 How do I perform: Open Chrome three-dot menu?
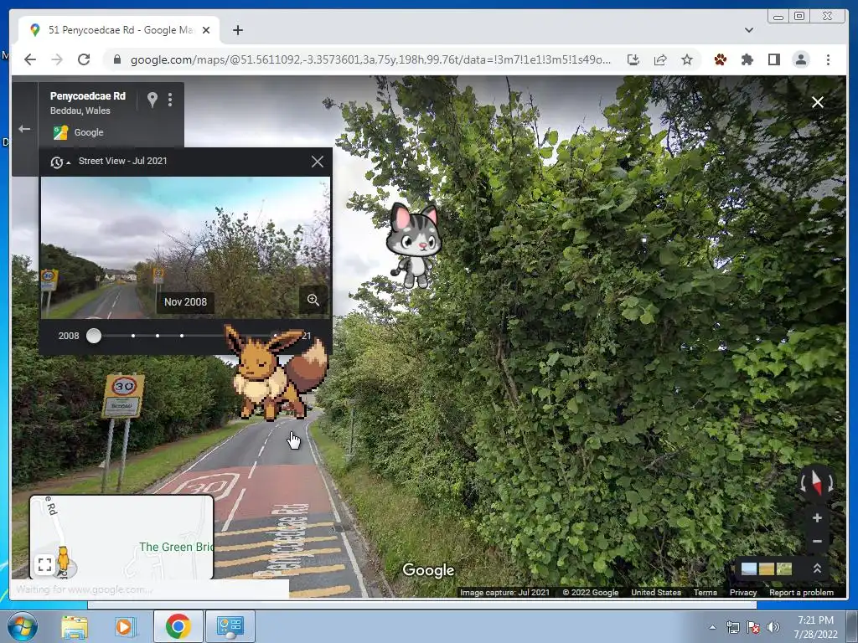tap(828, 59)
